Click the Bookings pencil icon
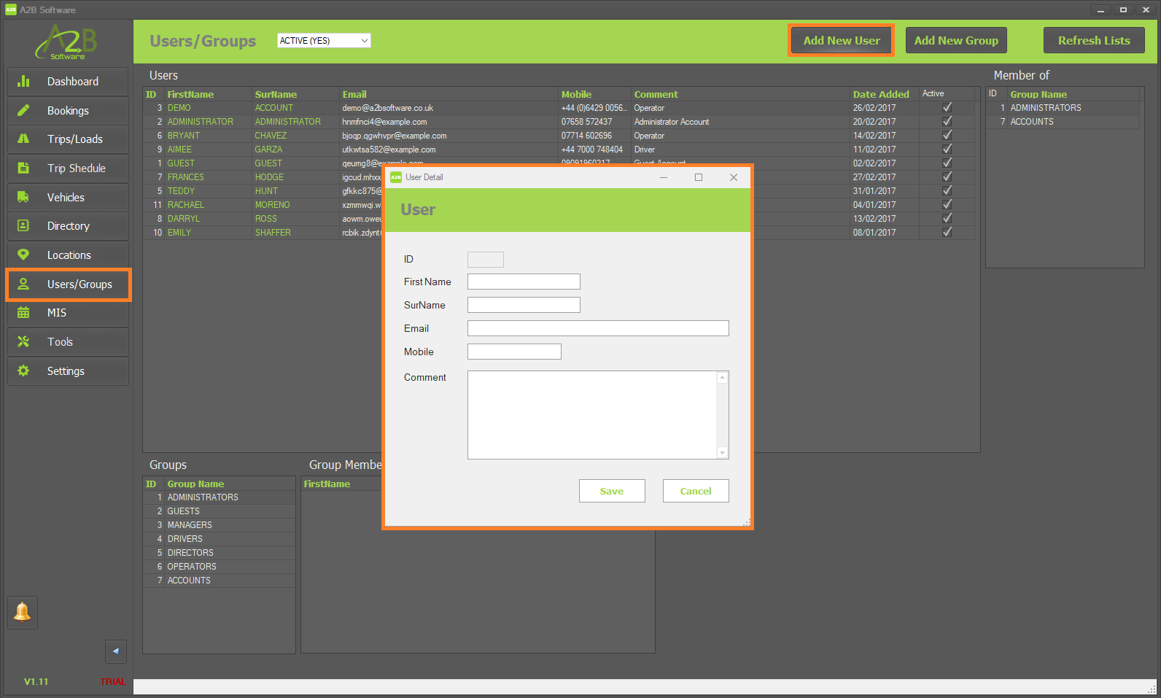The height and width of the screenshot is (698, 1161). [x=23, y=110]
